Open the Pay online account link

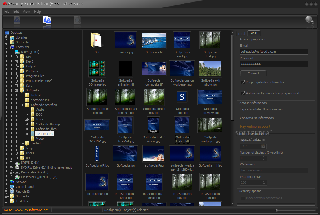click(255, 127)
